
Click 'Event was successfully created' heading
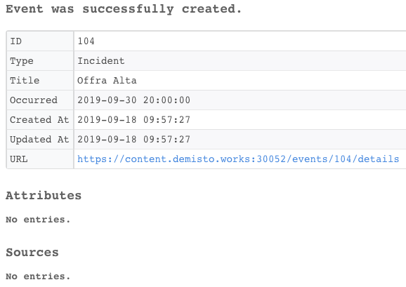(x=124, y=9)
